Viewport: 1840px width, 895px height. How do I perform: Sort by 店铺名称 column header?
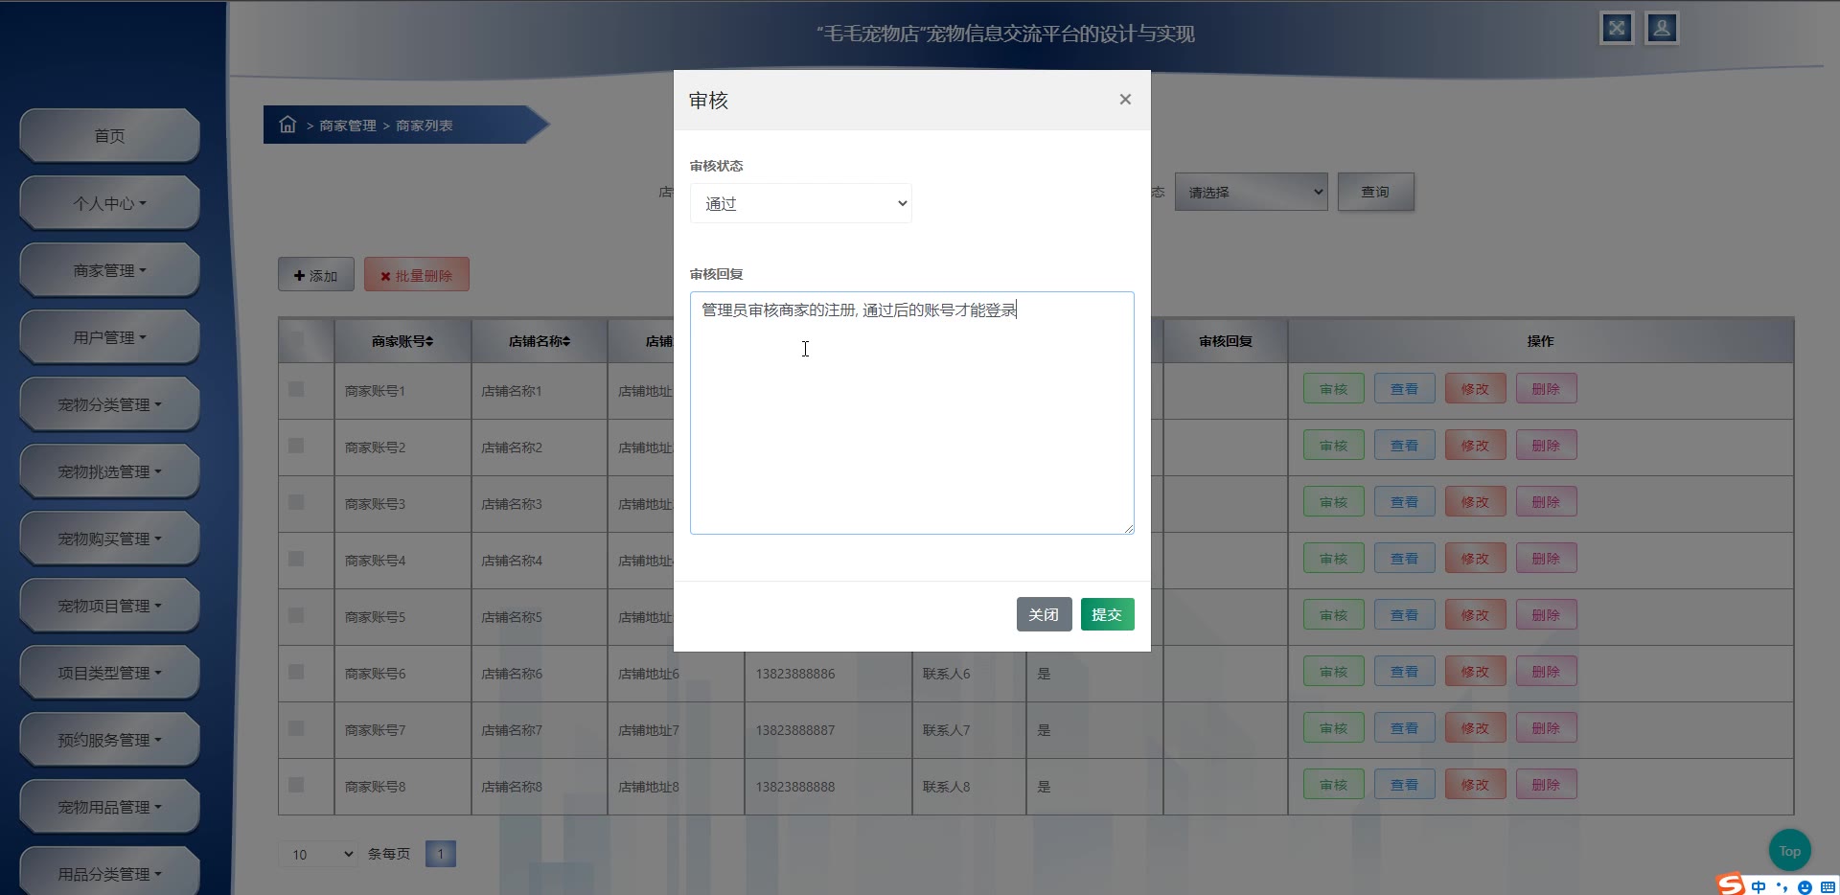540,341
